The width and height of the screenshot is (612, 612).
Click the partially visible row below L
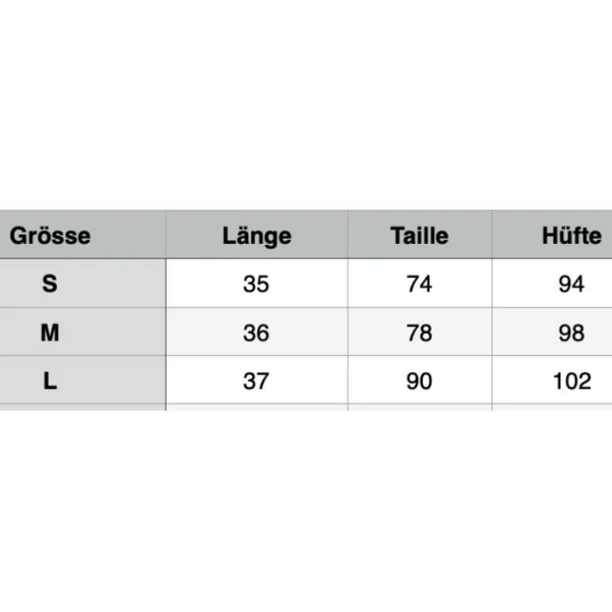click(306, 407)
